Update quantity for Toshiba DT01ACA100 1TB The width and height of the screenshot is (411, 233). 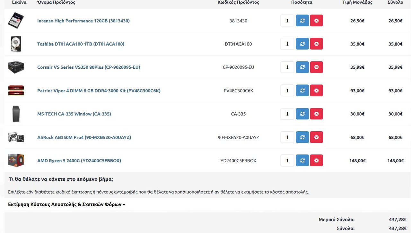pos(302,44)
